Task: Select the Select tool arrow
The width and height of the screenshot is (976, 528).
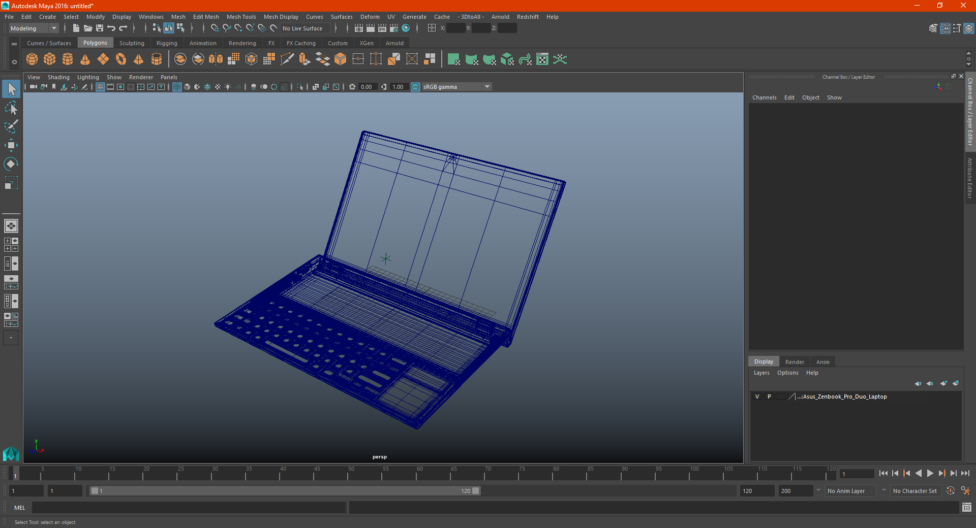Action: [11, 89]
